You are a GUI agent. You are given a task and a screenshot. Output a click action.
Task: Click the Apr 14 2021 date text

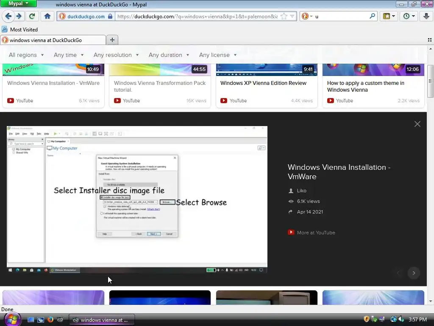click(x=310, y=212)
